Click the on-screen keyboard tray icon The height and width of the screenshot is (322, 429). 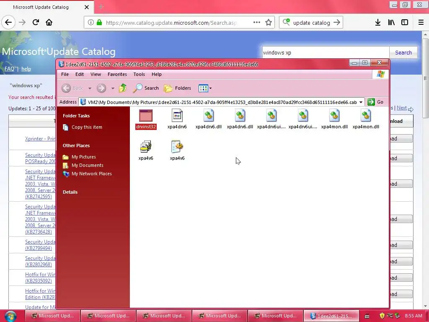(367, 316)
